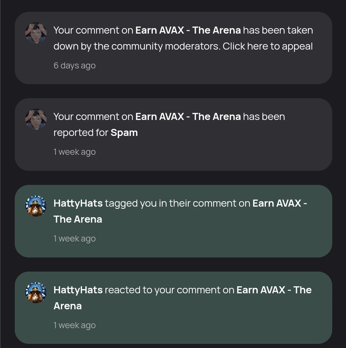Select HattyHats username in the reacted notification
This screenshot has width=346, height=348.
pyautogui.click(x=78, y=290)
